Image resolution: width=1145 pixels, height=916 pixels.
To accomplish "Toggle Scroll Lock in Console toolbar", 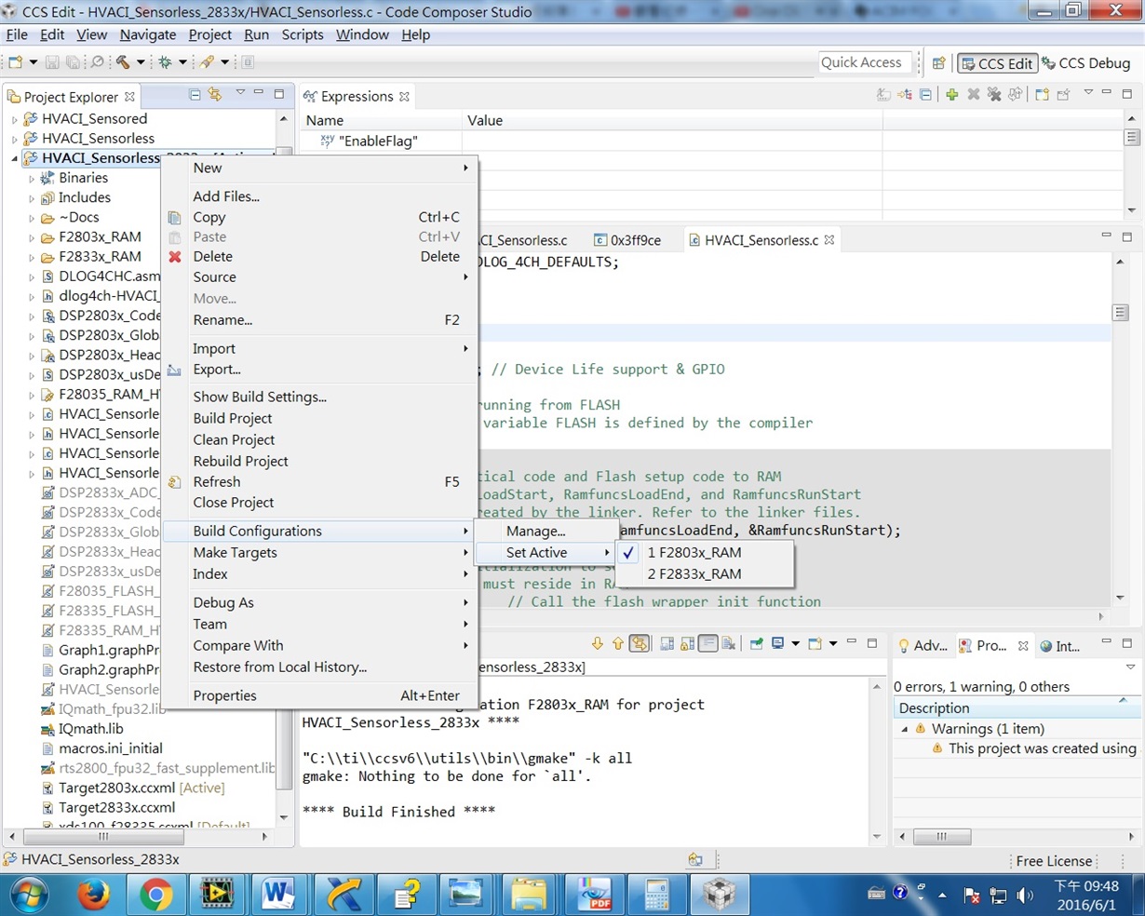I will pyautogui.click(x=688, y=643).
